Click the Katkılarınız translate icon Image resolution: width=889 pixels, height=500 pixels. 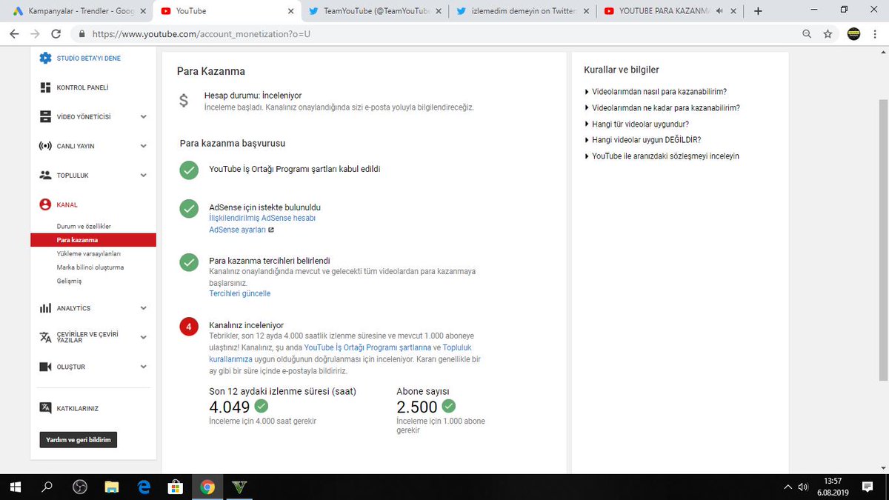[x=45, y=408]
